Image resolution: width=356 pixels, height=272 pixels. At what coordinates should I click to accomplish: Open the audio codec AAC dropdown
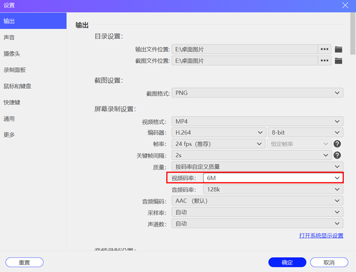click(x=257, y=201)
